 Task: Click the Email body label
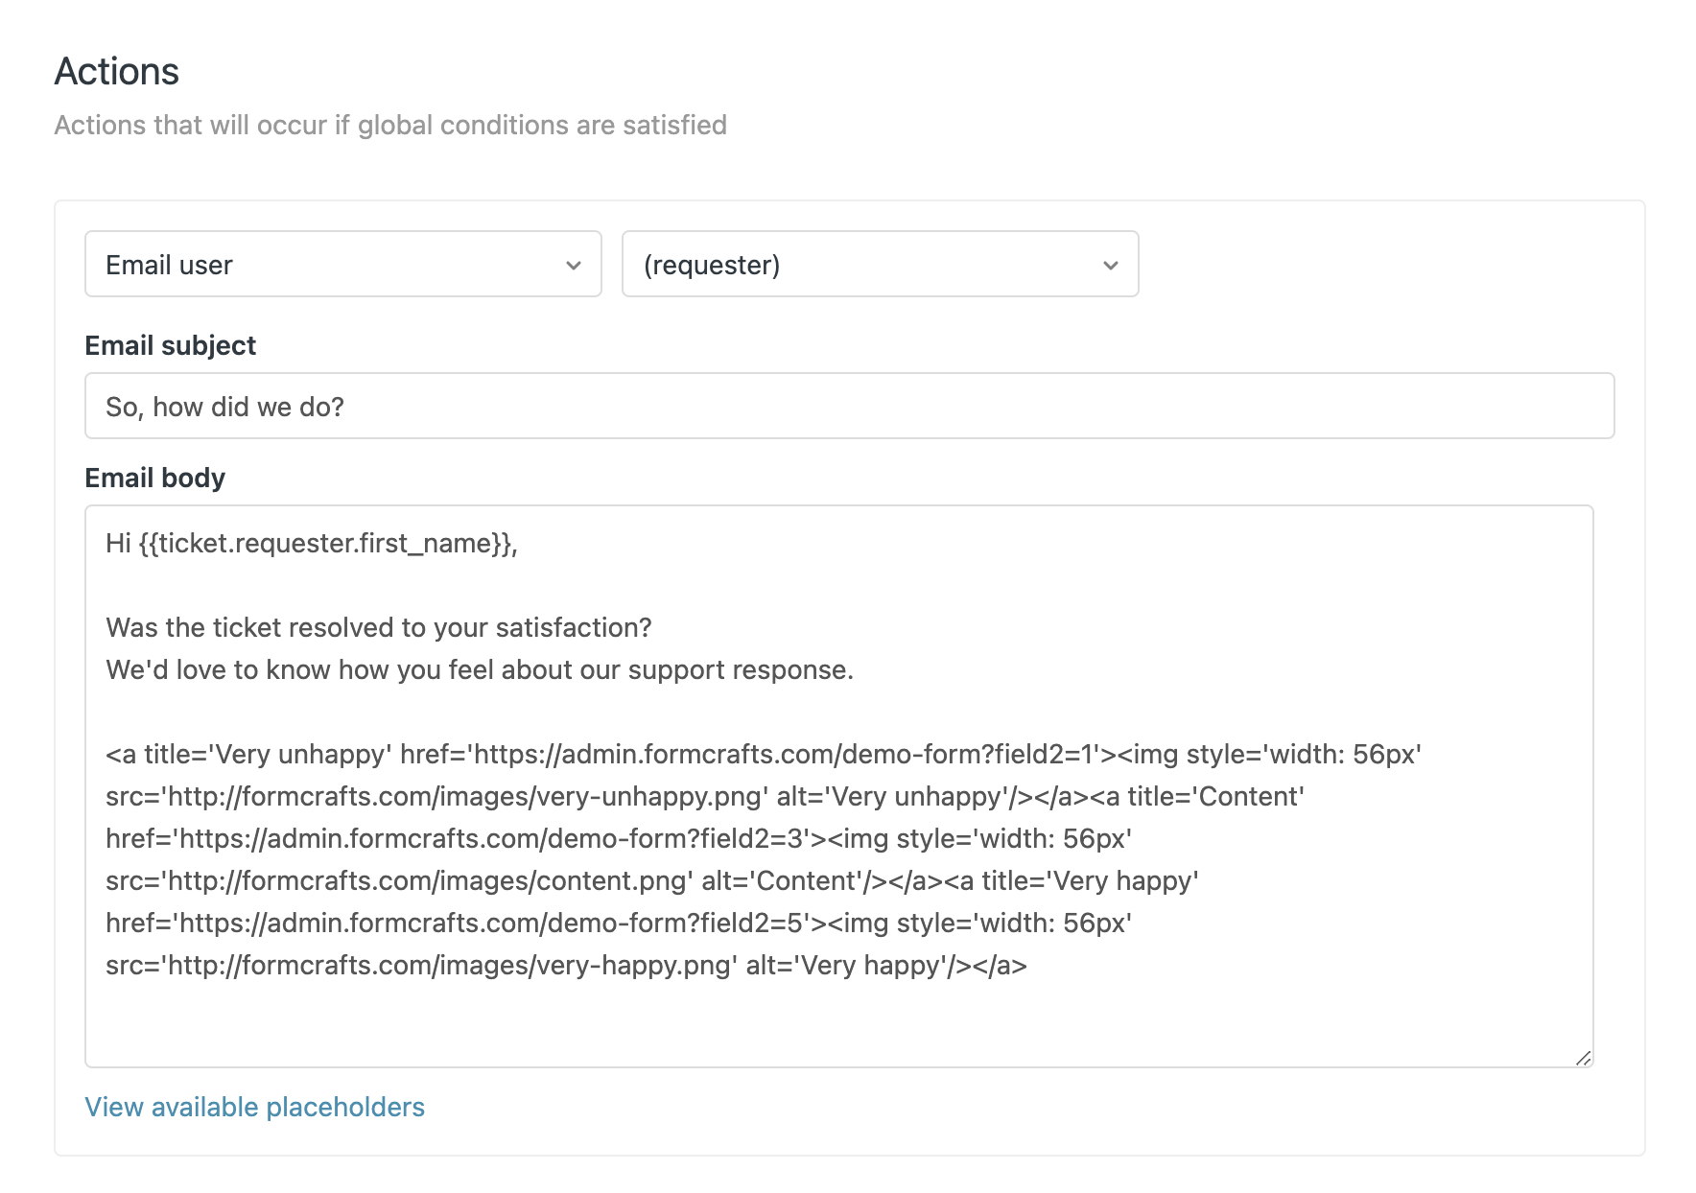coord(155,478)
